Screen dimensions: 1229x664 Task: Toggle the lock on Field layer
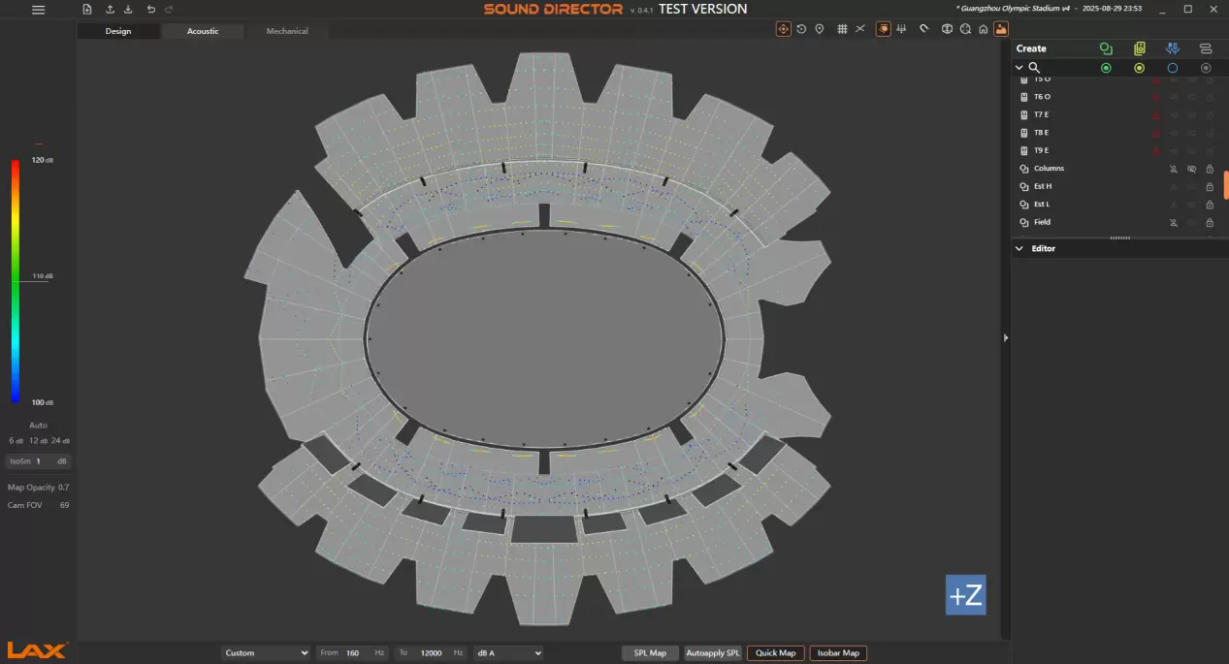click(x=1210, y=222)
